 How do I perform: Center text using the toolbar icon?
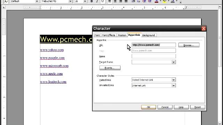[x=115, y=1]
